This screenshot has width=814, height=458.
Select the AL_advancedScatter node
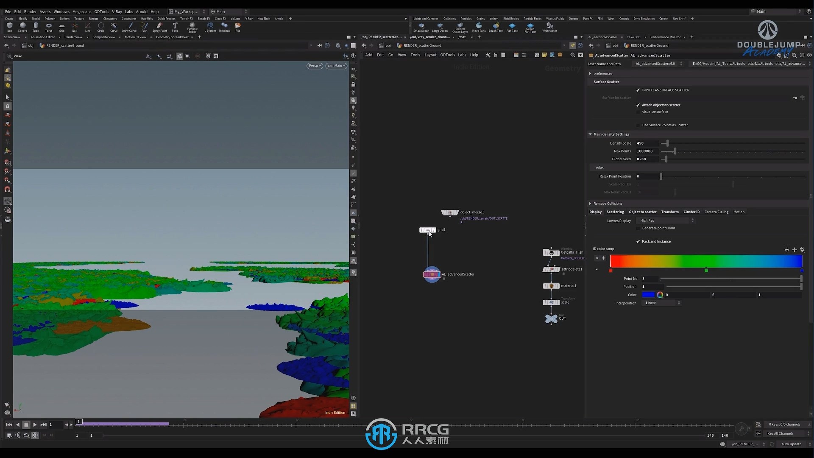point(432,274)
